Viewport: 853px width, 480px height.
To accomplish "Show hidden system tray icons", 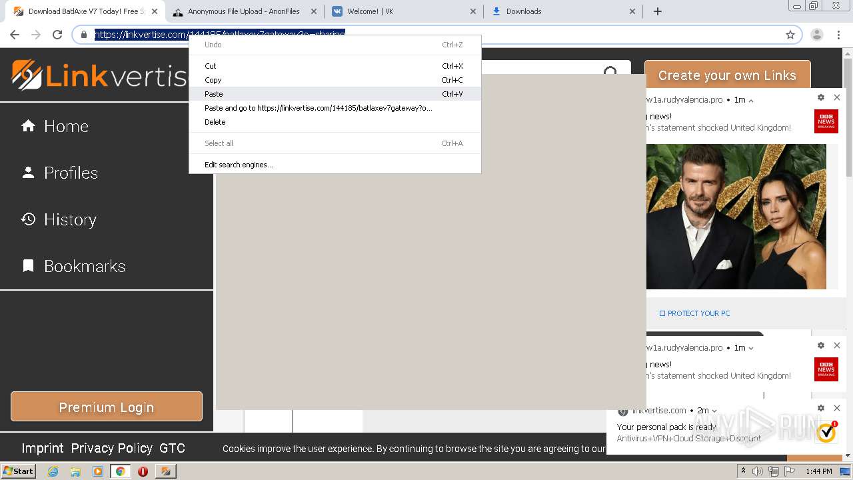I will pos(743,471).
